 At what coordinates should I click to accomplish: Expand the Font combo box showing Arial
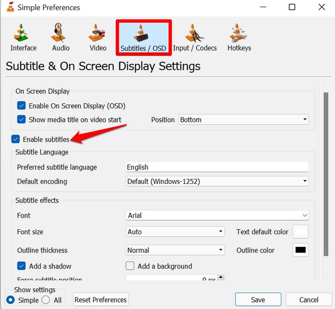[x=217, y=215]
